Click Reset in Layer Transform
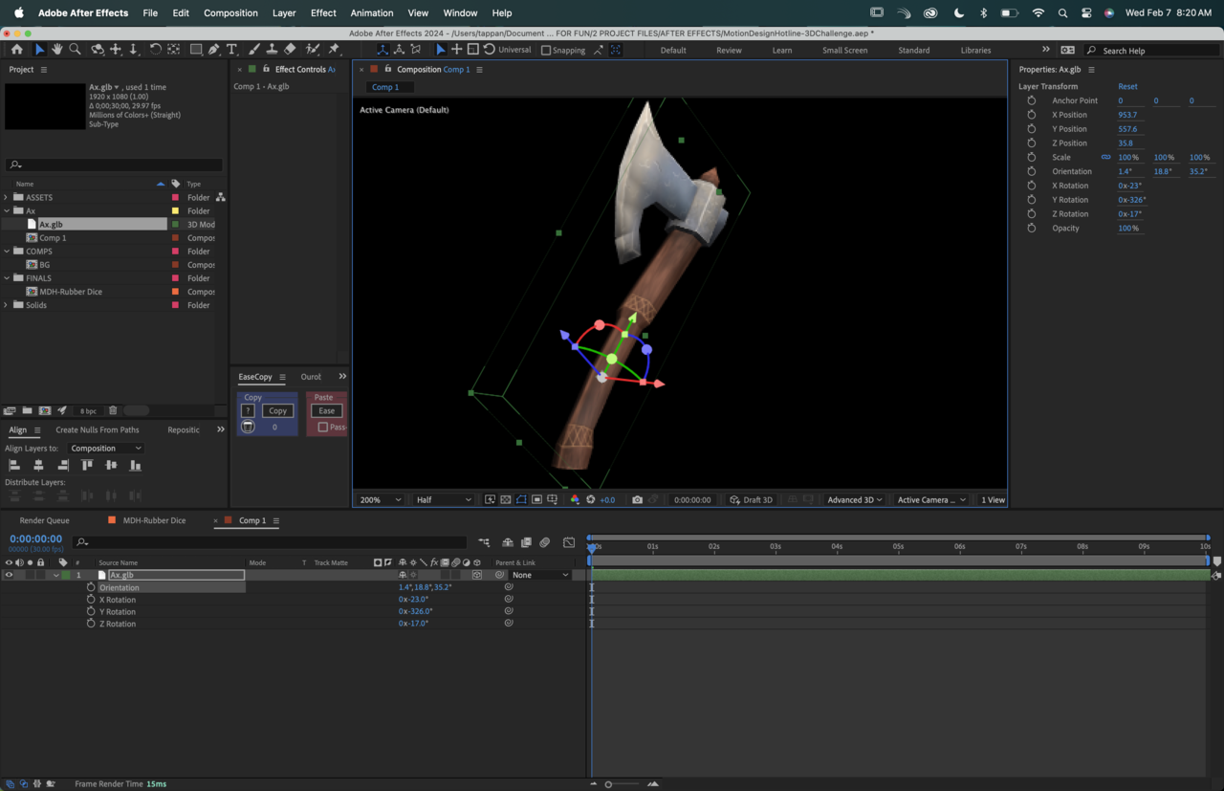Viewport: 1224px width, 791px height. click(x=1127, y=86)
